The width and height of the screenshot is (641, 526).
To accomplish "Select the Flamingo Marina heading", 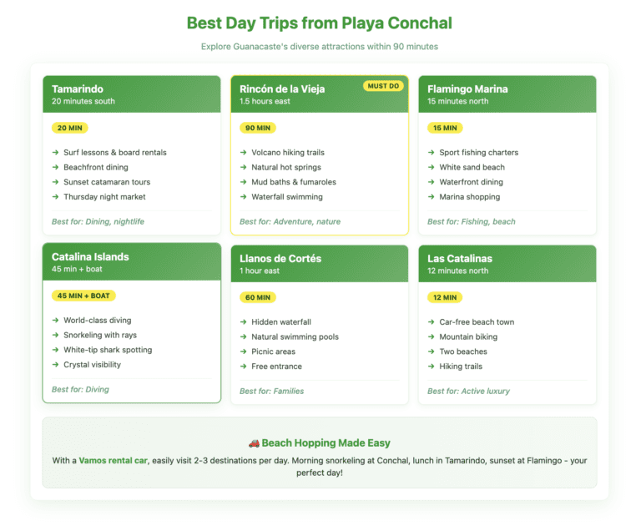I will tap(467, 89).
